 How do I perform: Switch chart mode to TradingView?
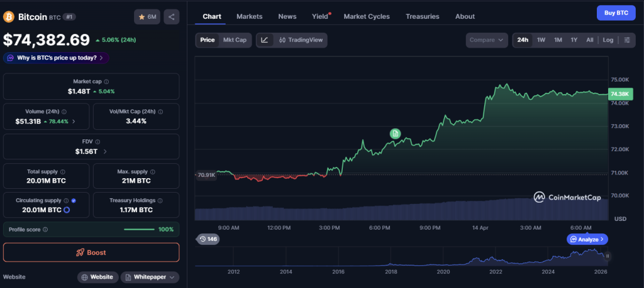click(301, 40)
